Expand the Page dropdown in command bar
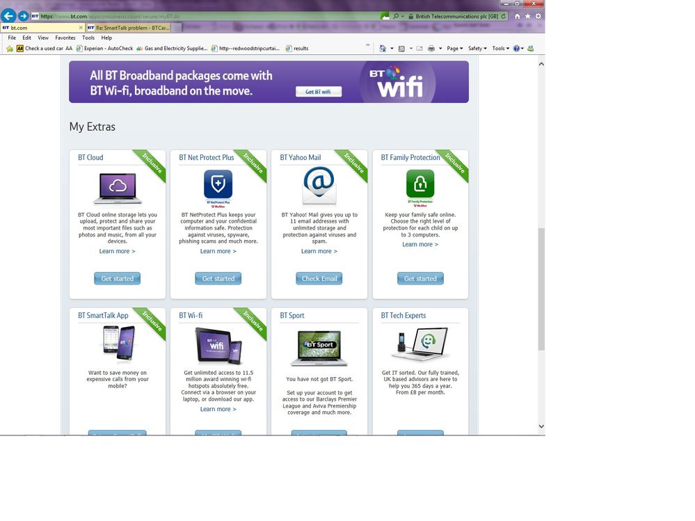 455,48
